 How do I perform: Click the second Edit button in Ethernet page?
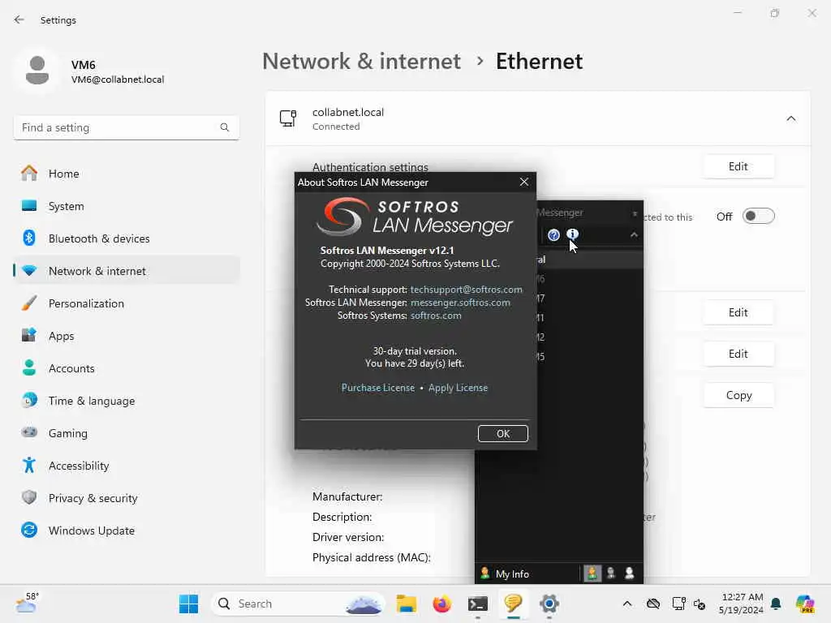pyautogui.click(x=738, y=312)
